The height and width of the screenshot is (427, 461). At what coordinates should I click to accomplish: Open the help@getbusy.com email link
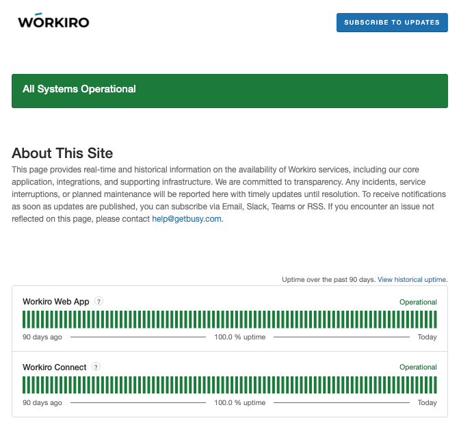(x=187, y=219)
